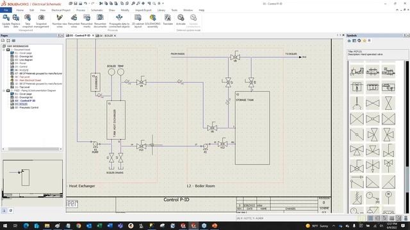Click the TANK HEAT EXCHANGER block
This screenshot has width=410, height=230.
point(116,120)
